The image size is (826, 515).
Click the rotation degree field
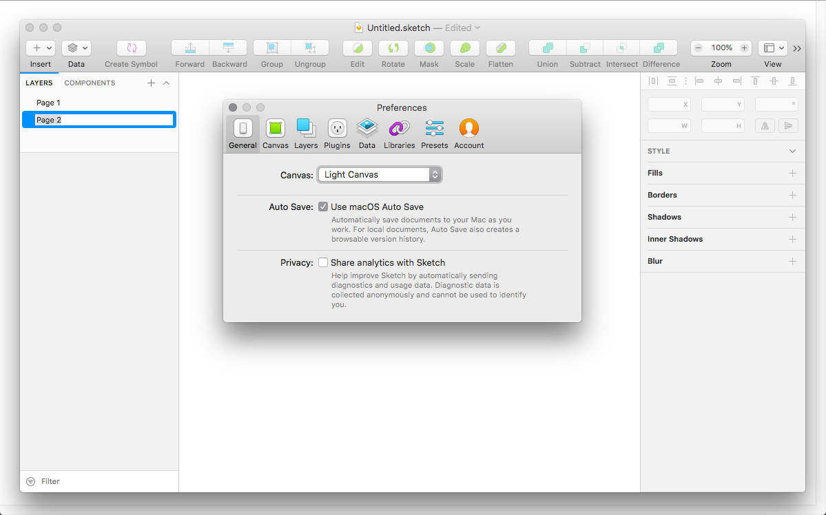[776, 104]
